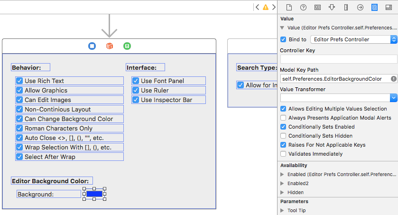The image size is (398, 215).
Task: Click the Availability section header
Action: [x=294, y=165]
